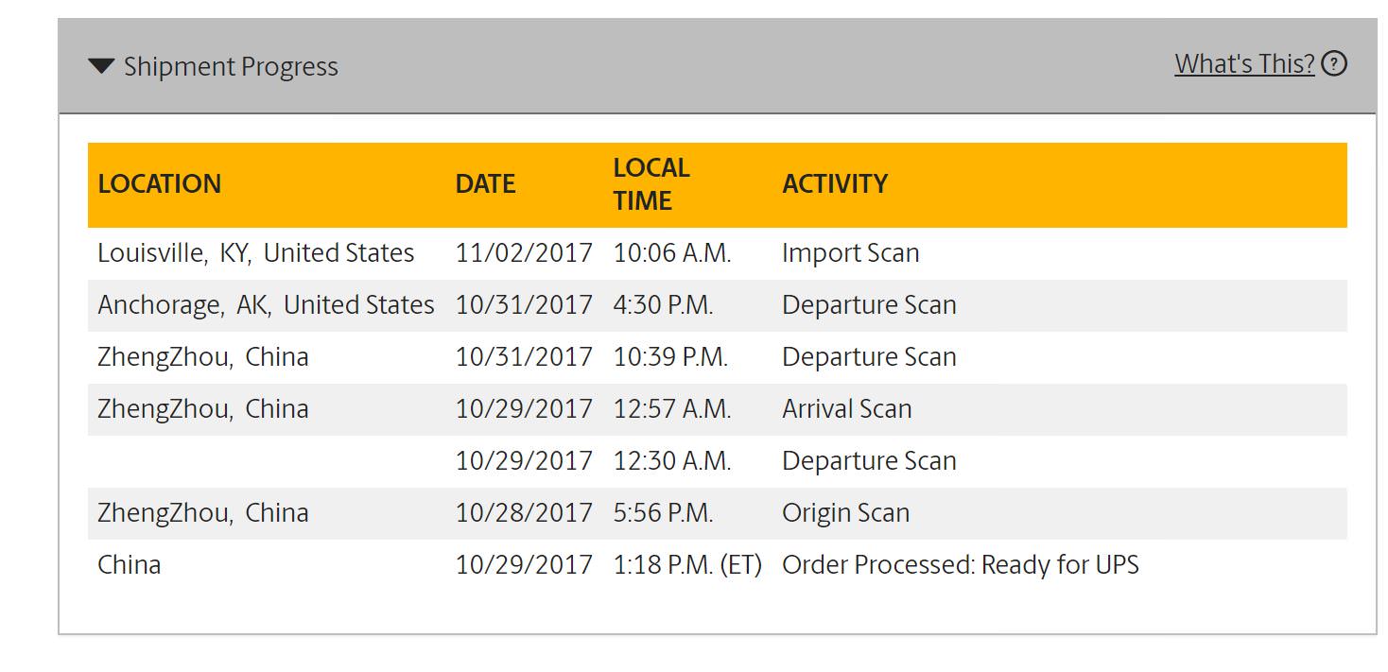The image size is (1388, 672).
Task: Click "Order Processed: Ready for UPS" activity
Action: tap(960, 565)
